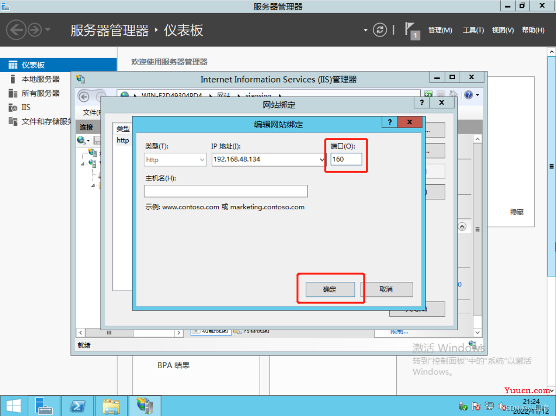
Task: Go forward with Server Manager forward arrow
Action: 35,30
